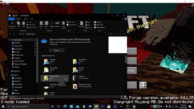Image resolution: width=194 pixels, height=109 pixels.
Task: Open the File tab
Action: pyautogui.click(x=11, y=19)
